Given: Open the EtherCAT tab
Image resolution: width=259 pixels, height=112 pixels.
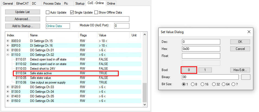Looking at the screenshot, I should pos(23,4).
